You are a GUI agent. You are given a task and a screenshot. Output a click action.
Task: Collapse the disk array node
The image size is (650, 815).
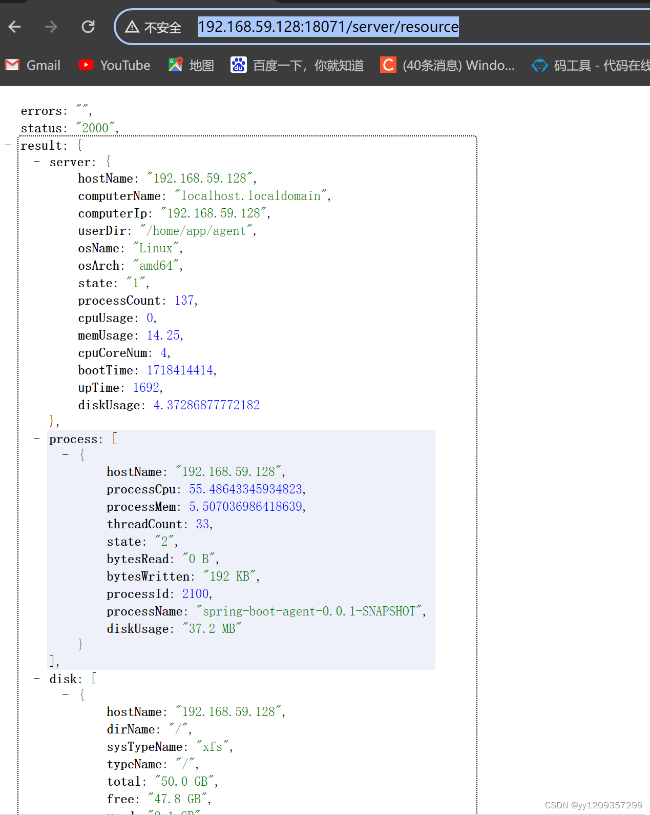pyautogui.click(x=36, y=679)
